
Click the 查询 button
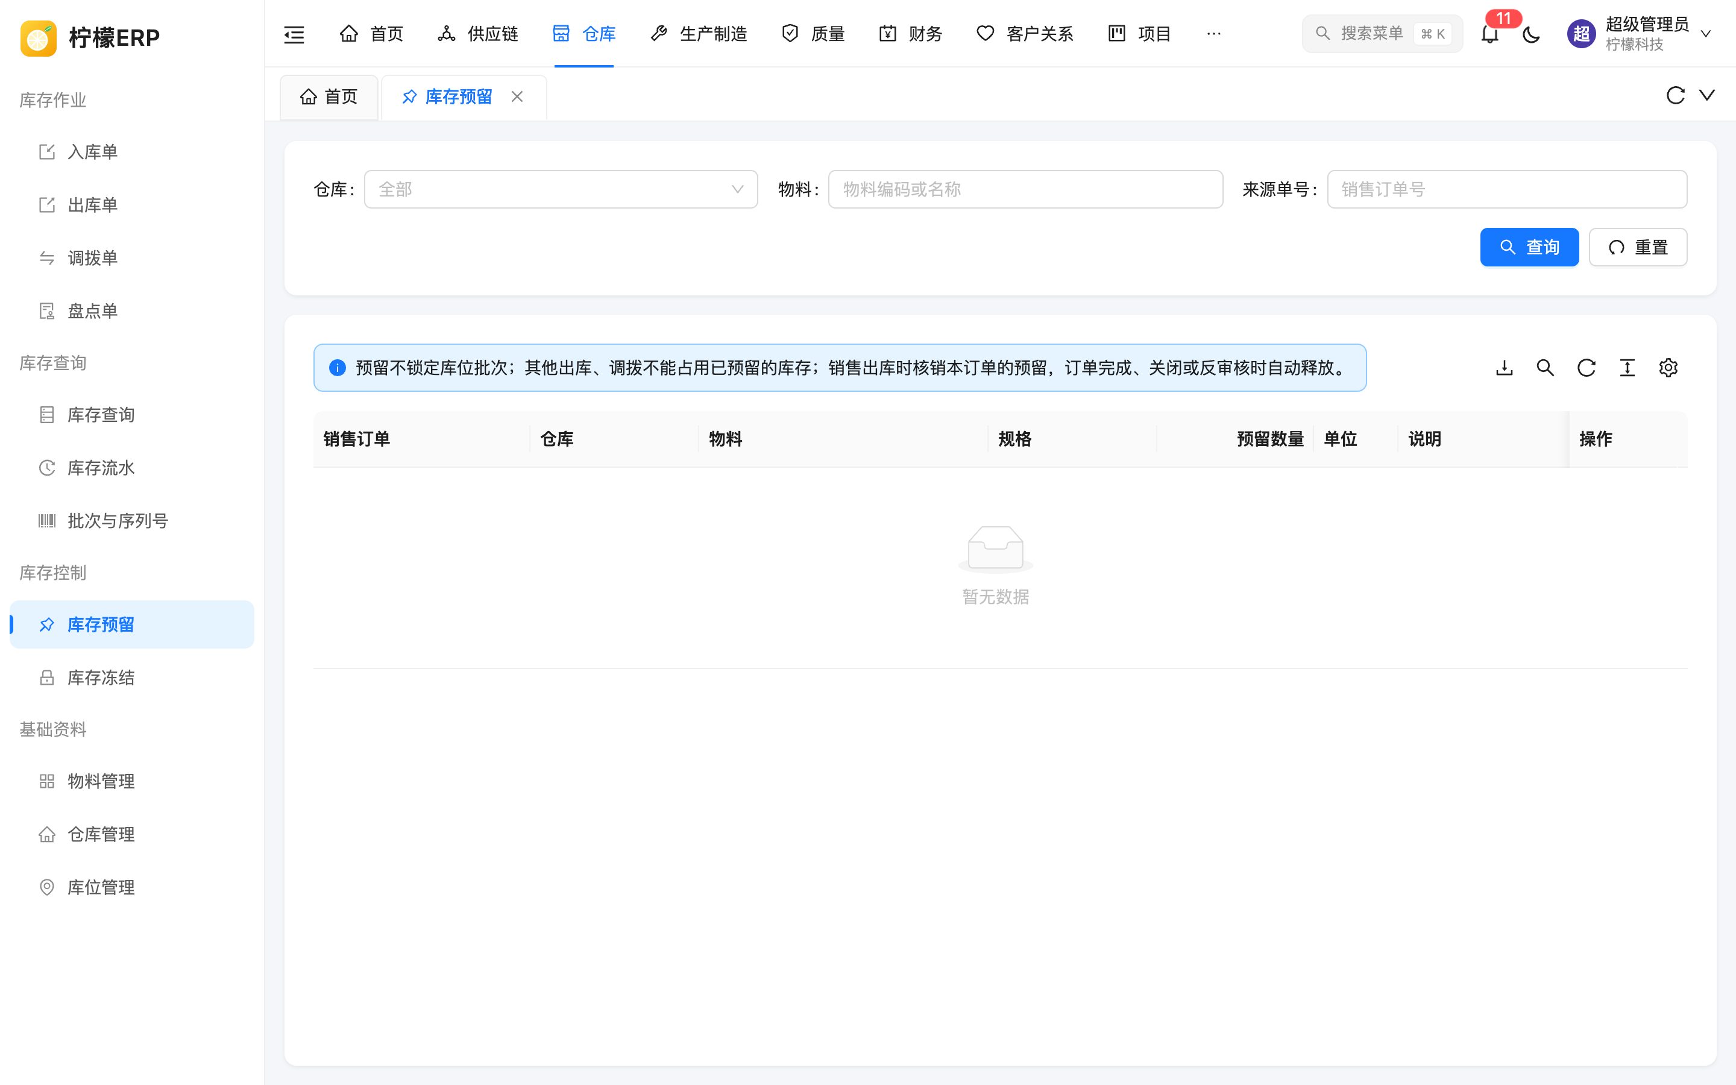coord(1529,247)
